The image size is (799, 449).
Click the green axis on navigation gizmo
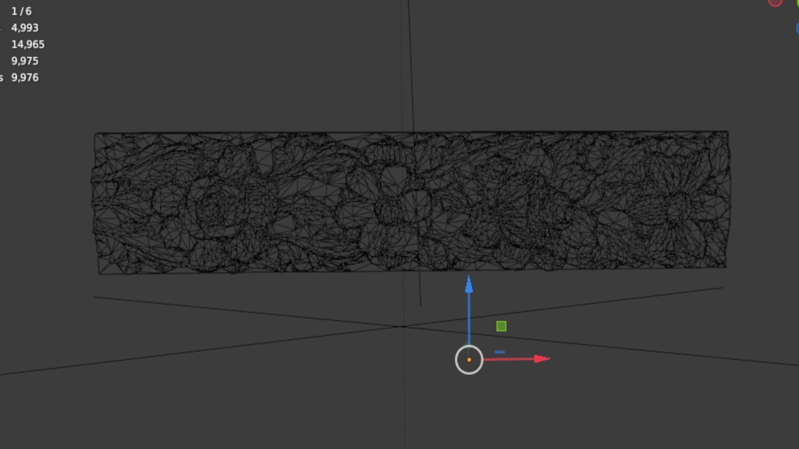tap(797, 2)
